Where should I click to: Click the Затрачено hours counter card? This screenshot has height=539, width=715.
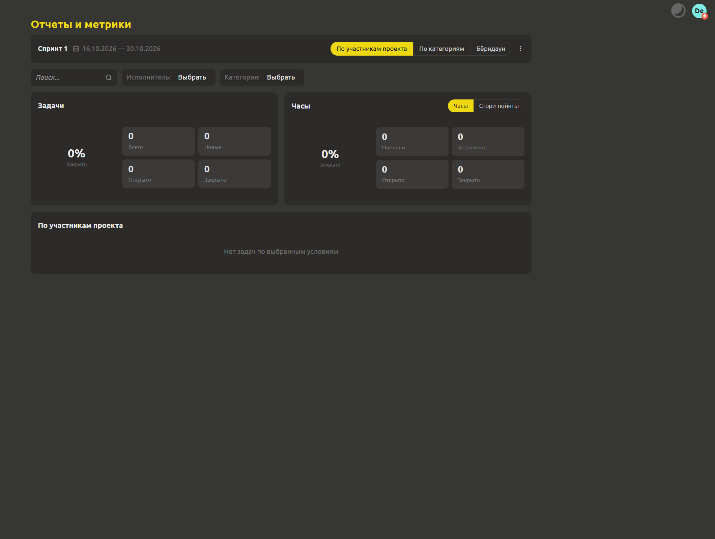tap(488, 142)
